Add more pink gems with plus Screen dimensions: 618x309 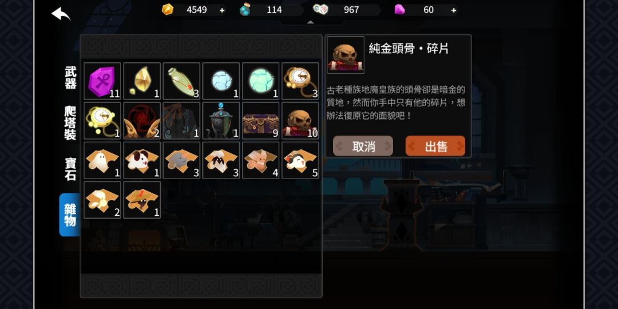(x=454, y=10)
